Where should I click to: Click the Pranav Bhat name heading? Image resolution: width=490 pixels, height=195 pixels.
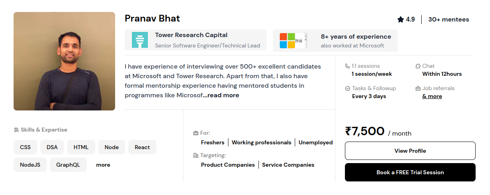tap(152, 18)
